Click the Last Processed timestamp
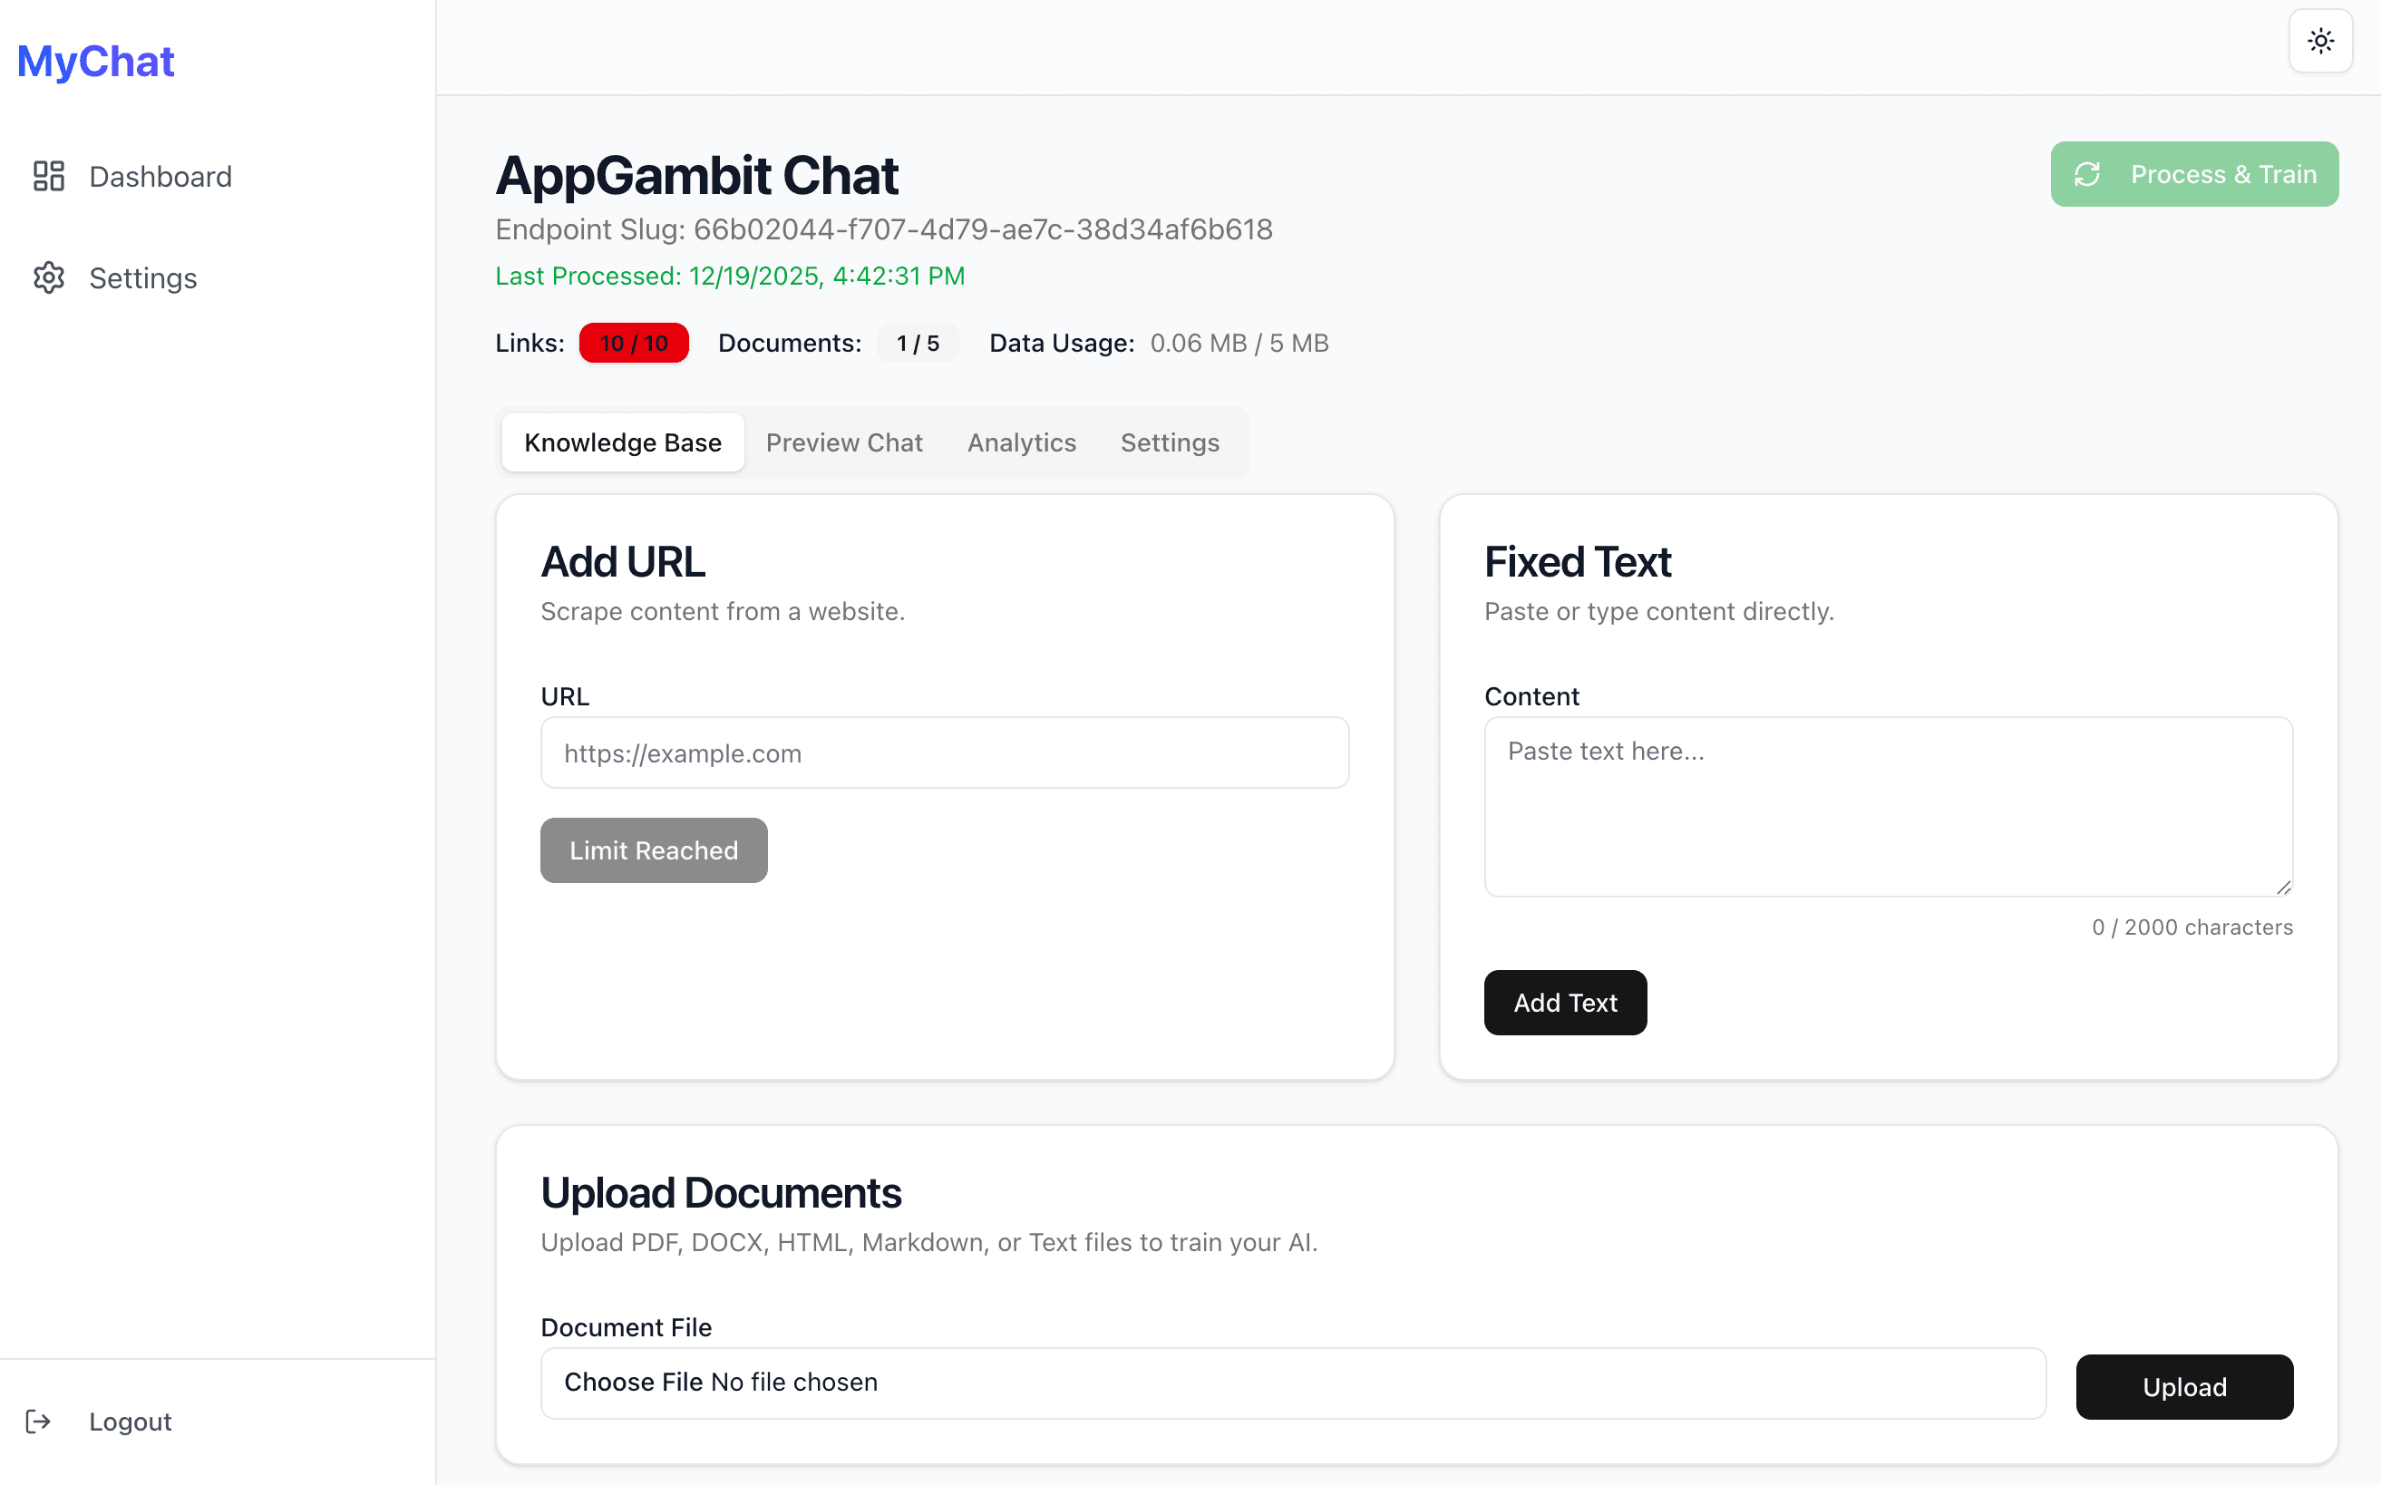Image resolution: width=2381 pixels, height=1485 pixels. tap(730, 276)
